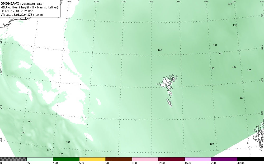Select the pale green 25–400 legend swatch

40,159
